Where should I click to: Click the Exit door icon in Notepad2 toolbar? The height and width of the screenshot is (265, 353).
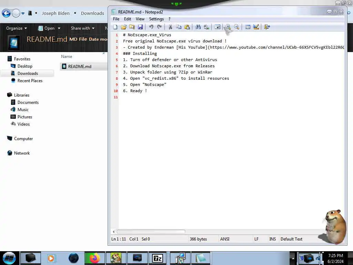coord(267,27)
